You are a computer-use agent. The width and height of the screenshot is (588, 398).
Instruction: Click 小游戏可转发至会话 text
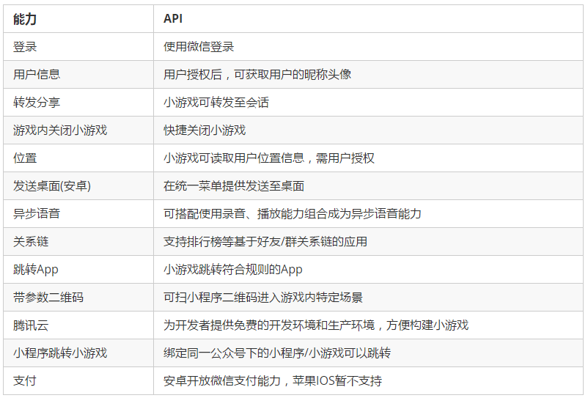[x=216, y=103]
